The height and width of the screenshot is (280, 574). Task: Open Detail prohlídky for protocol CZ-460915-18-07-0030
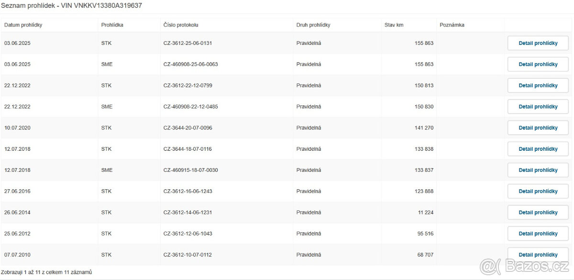538,170
